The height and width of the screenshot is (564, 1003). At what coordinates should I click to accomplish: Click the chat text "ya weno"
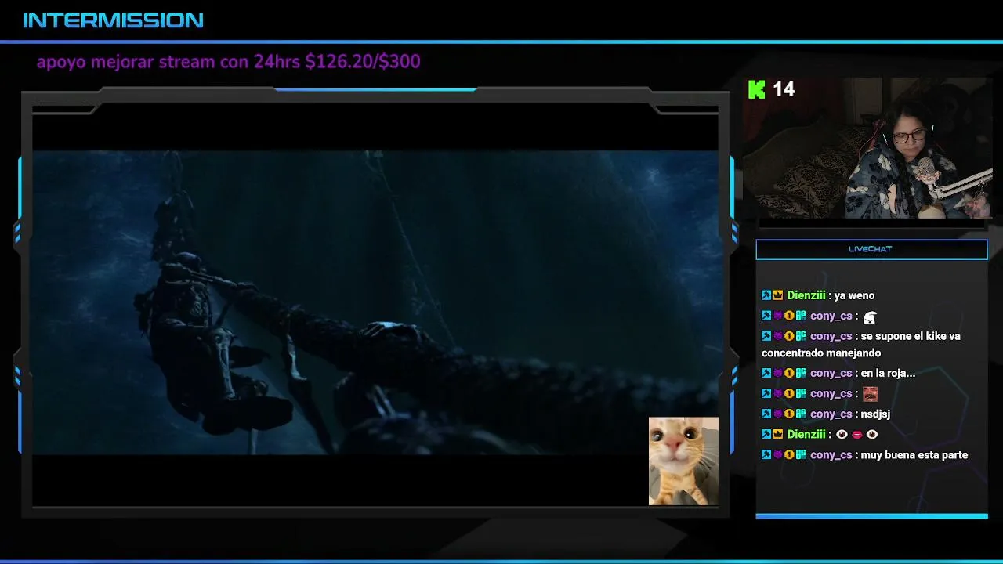click(x=854, y=295)
